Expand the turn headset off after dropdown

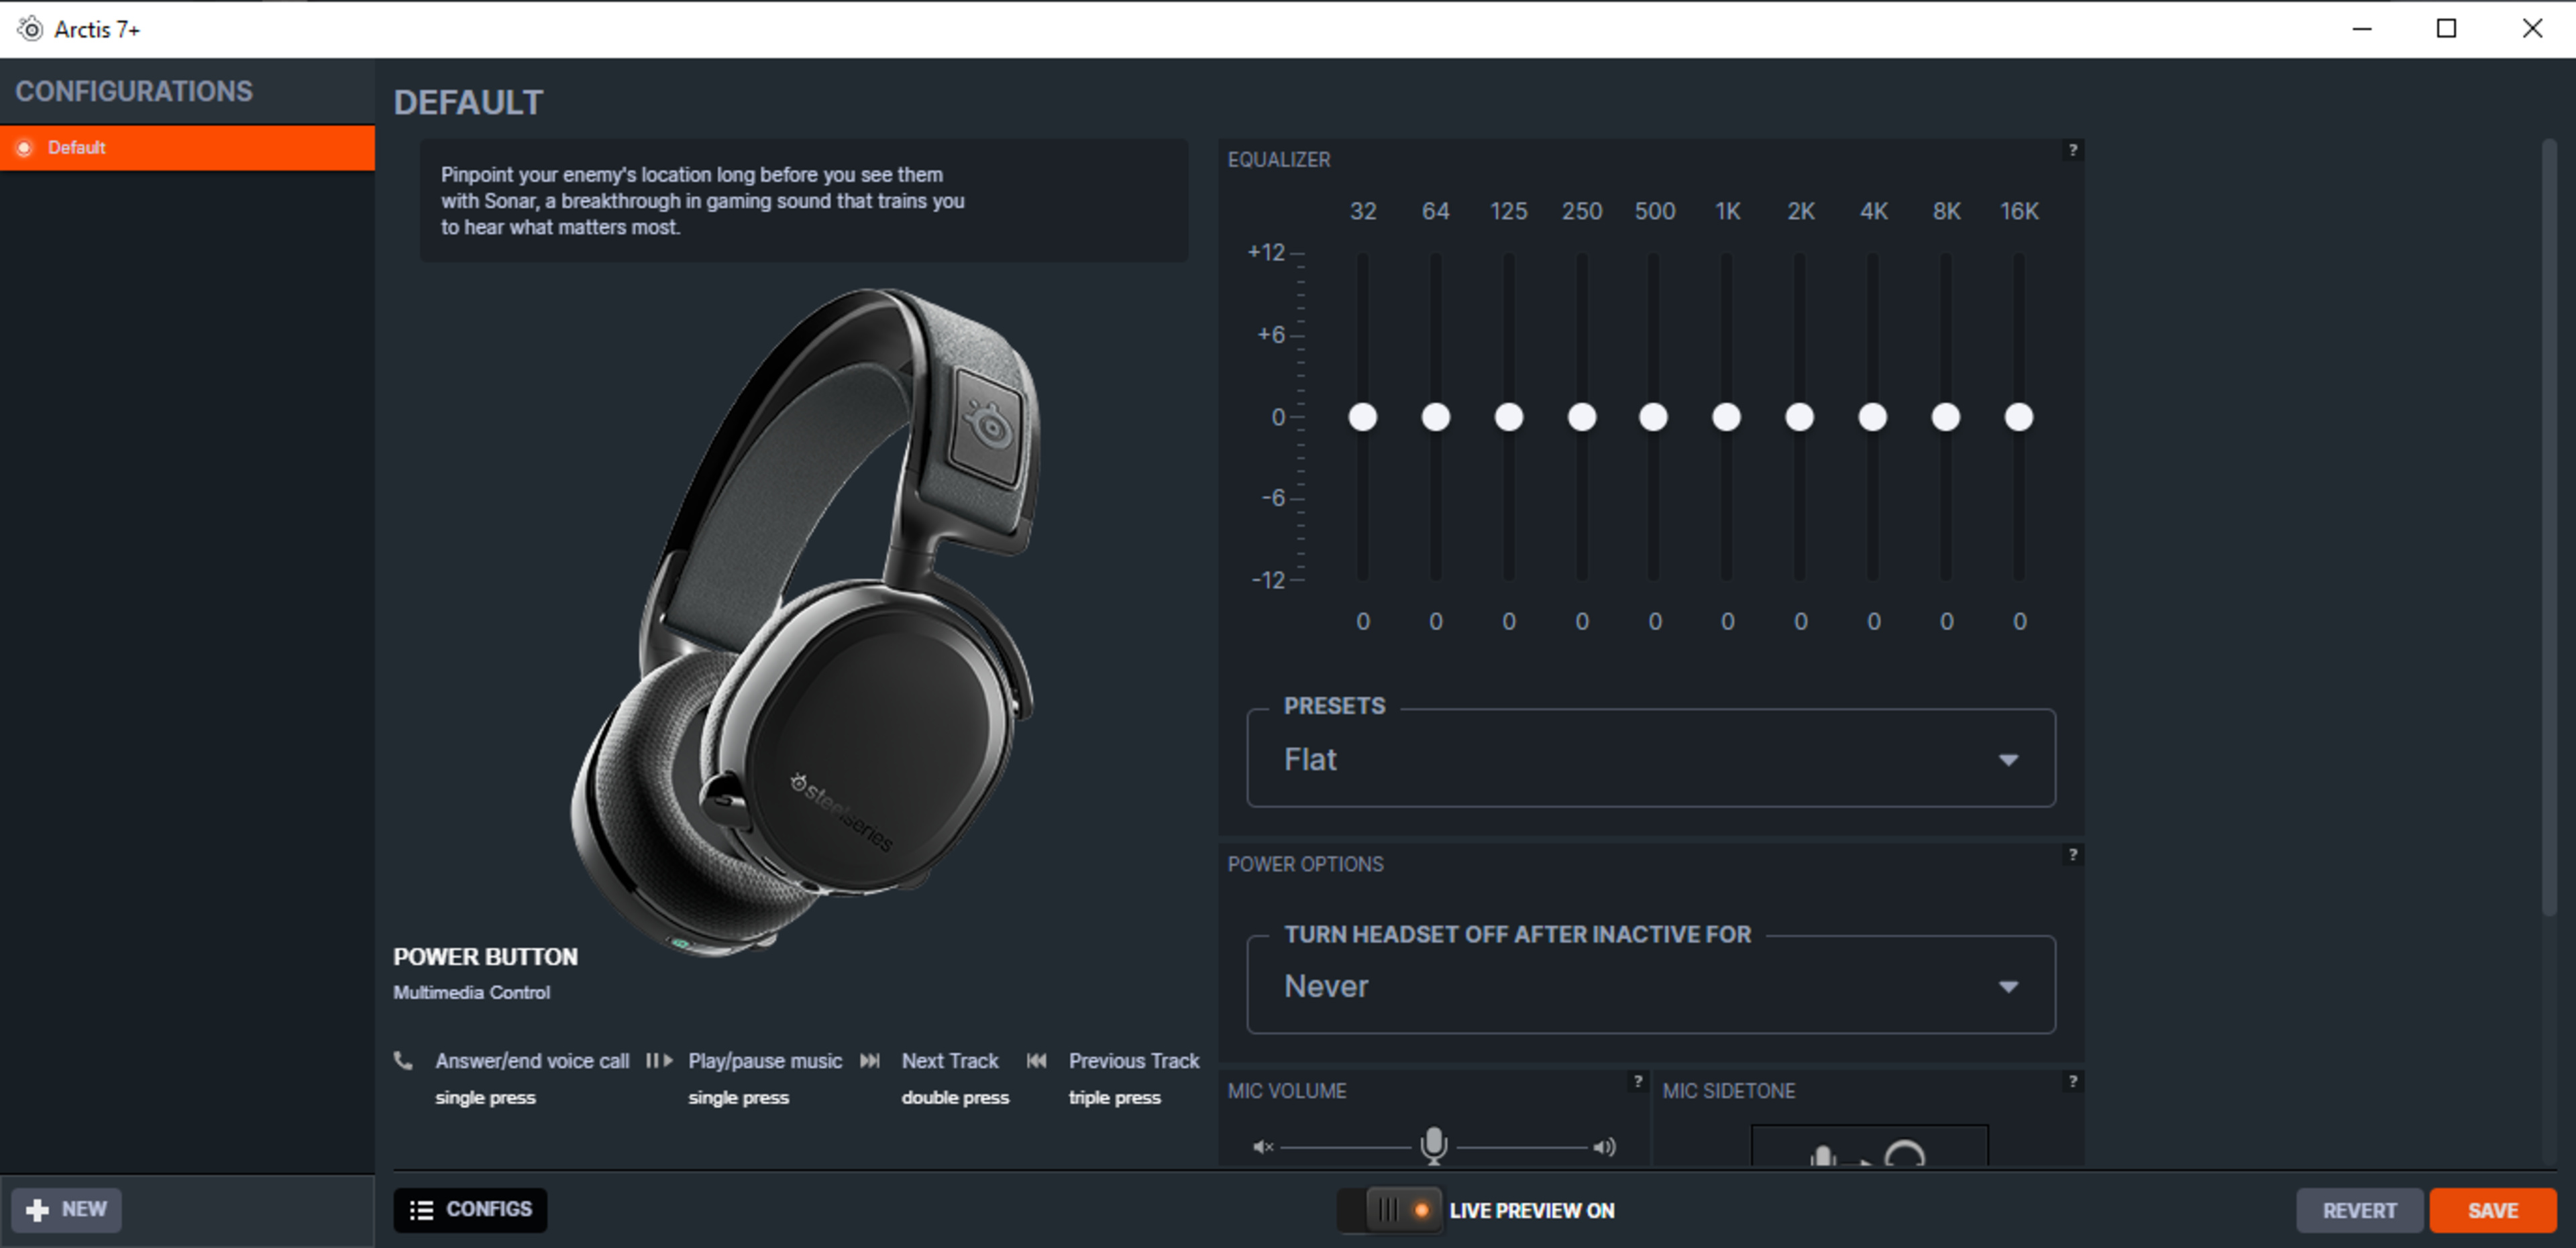(1650, 986)
